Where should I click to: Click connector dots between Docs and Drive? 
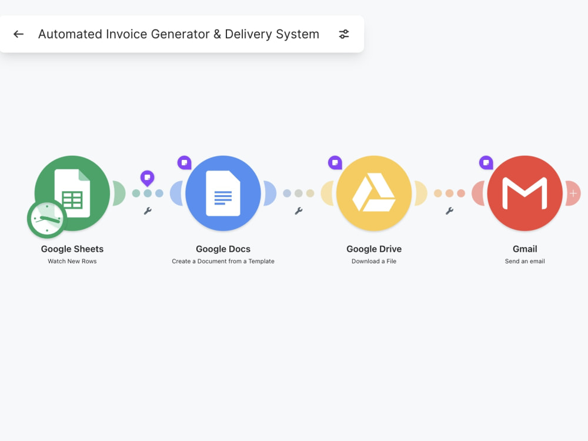pyautogui.click(x=299, y=193)
